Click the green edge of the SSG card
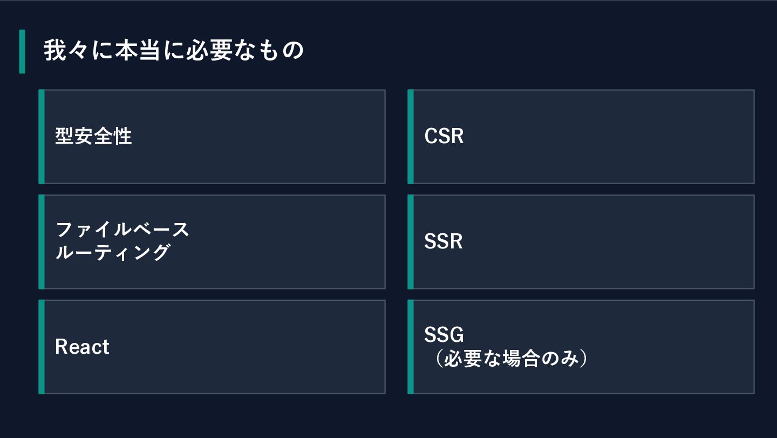 (x=411, y=347)
